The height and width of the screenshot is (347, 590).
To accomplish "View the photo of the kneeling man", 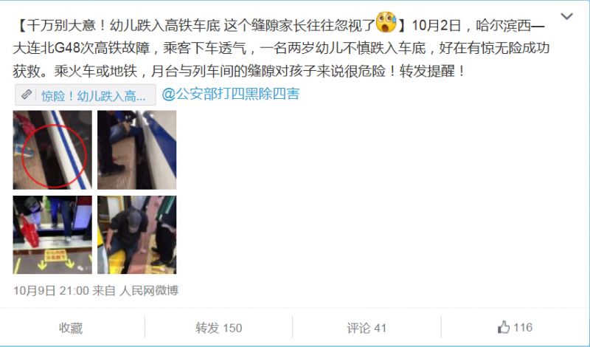I will (x=136, y=235).
